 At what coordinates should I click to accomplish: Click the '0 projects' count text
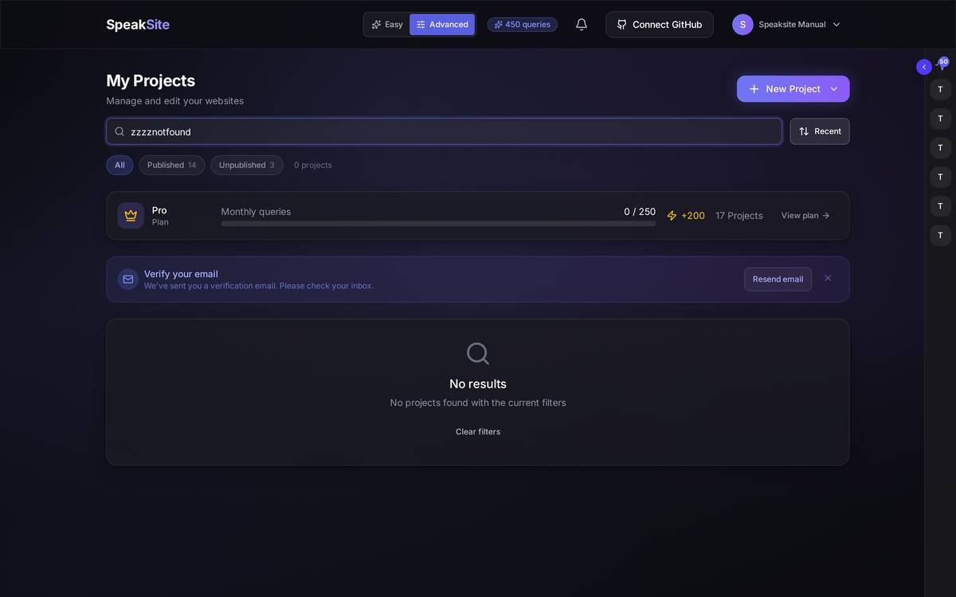coord(313,165)
